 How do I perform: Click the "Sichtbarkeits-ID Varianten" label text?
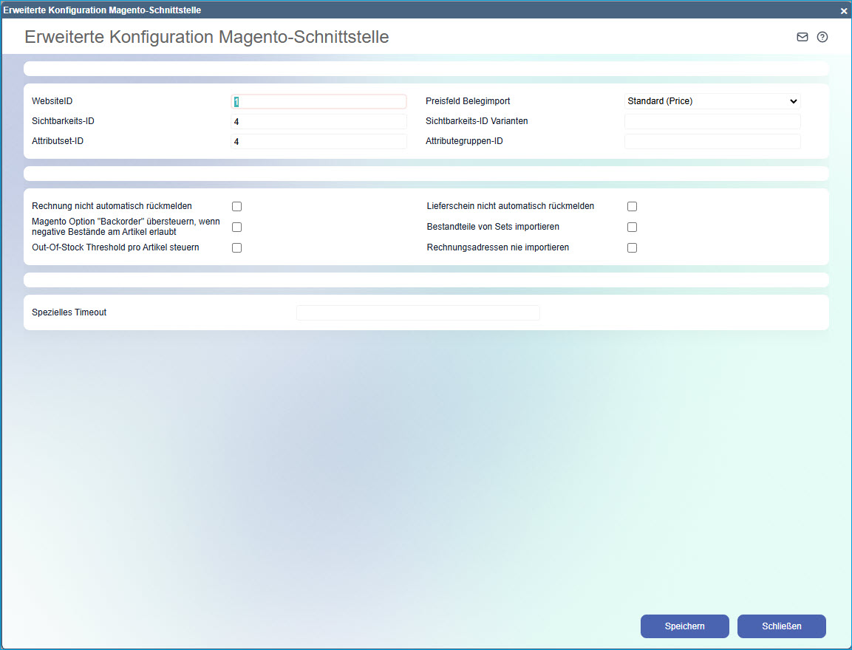coord(477,121)
